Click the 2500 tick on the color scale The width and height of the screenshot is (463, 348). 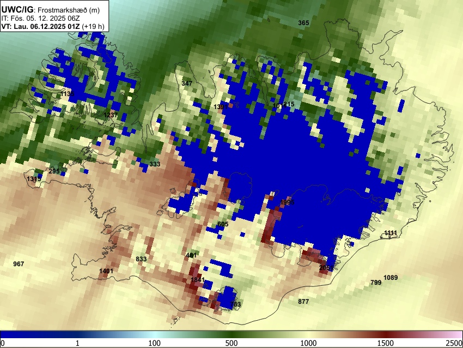coord(454,343)
